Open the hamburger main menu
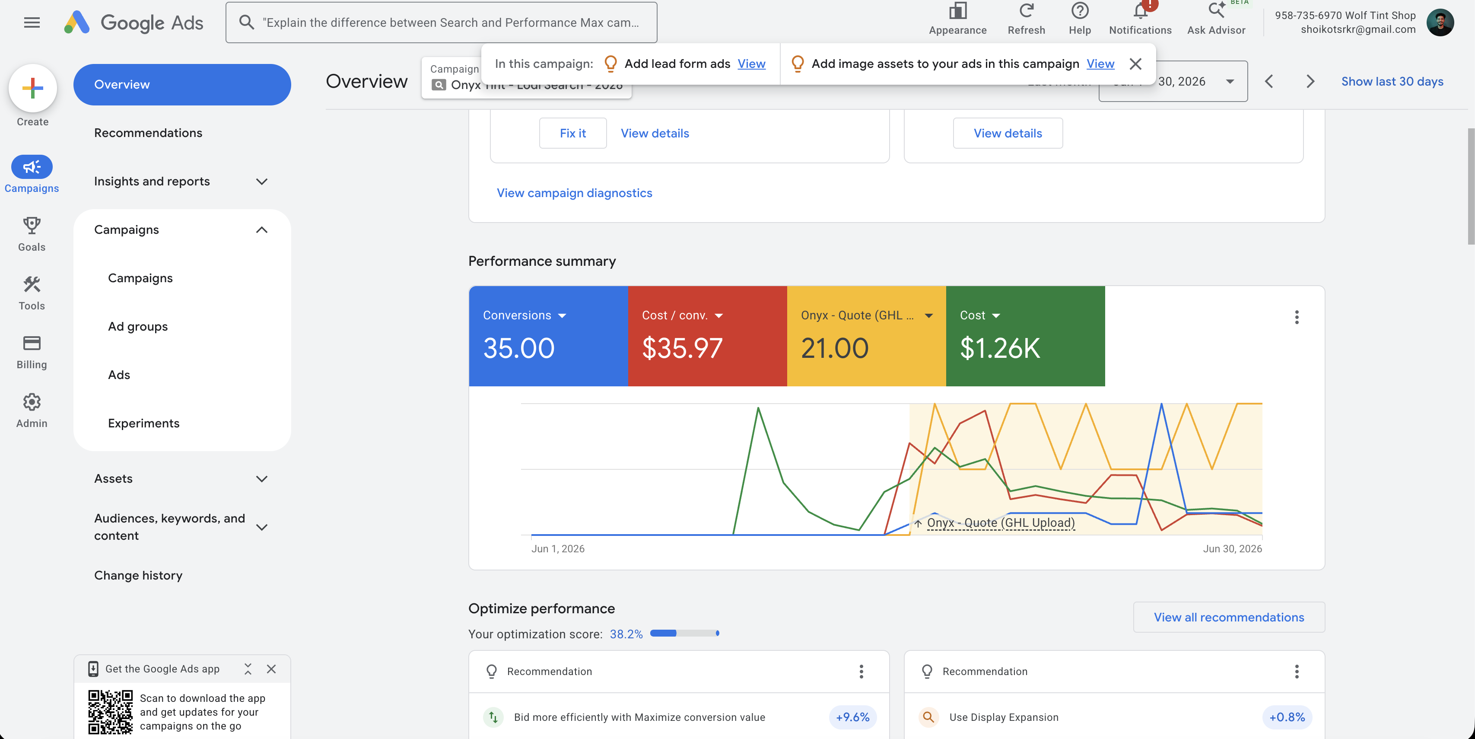The width and height of the screenshot is (1475, 739). click(x=32, y=22)
